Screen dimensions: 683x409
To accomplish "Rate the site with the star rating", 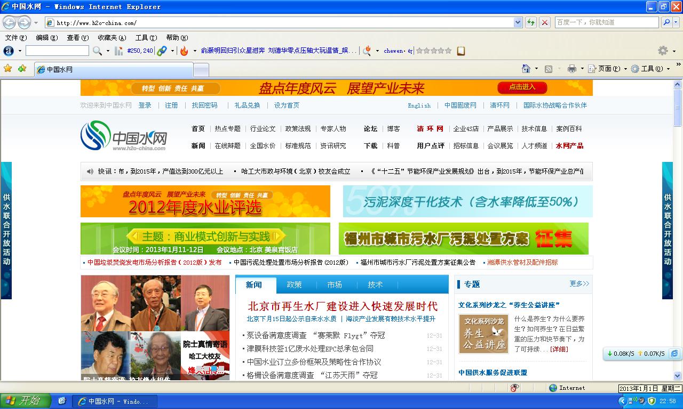I will click(x=434, y=51).
